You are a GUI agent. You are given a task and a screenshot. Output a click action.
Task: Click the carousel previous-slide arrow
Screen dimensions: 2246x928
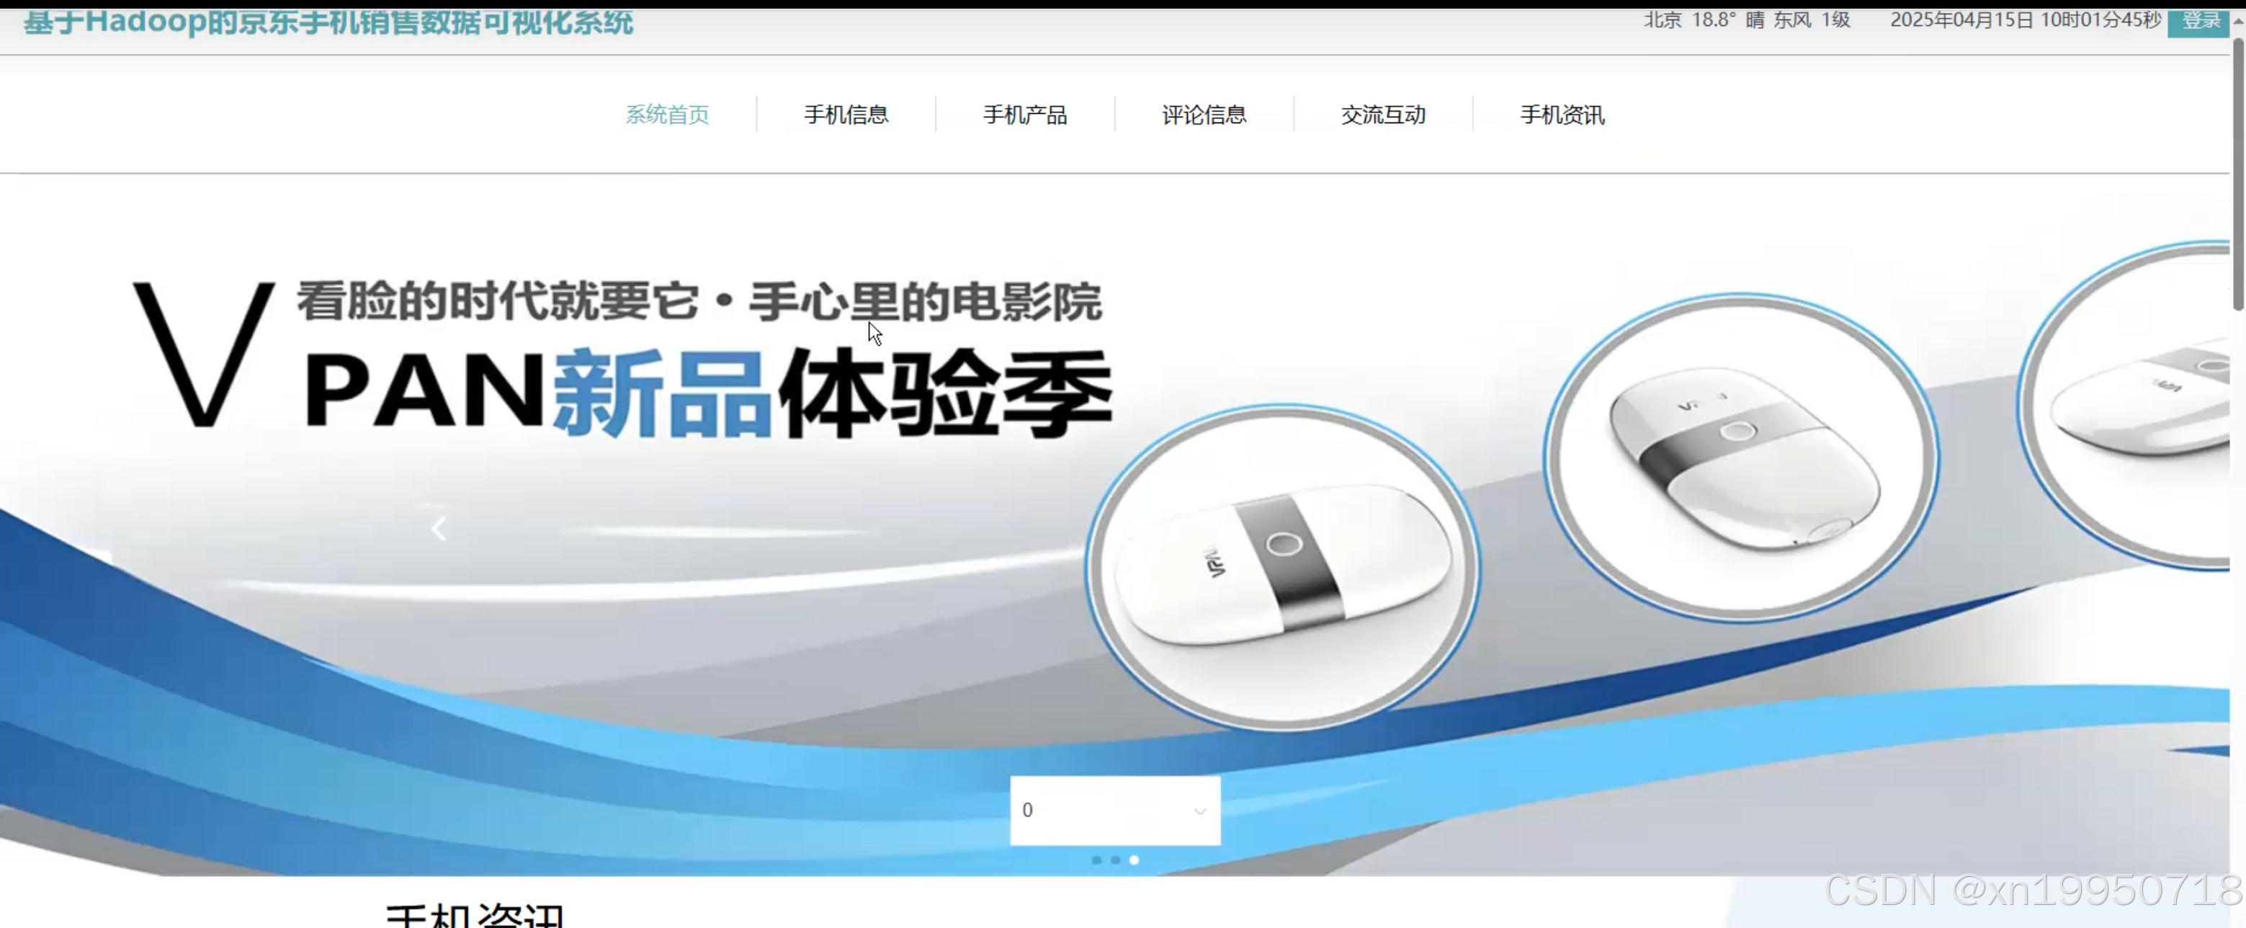coord(439,529)
